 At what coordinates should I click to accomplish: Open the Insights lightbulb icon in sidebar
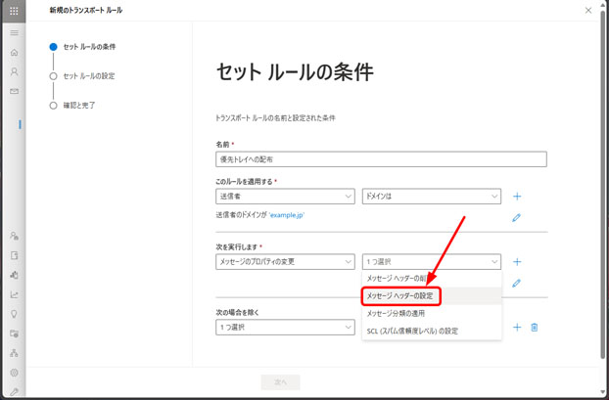(15, 314)
